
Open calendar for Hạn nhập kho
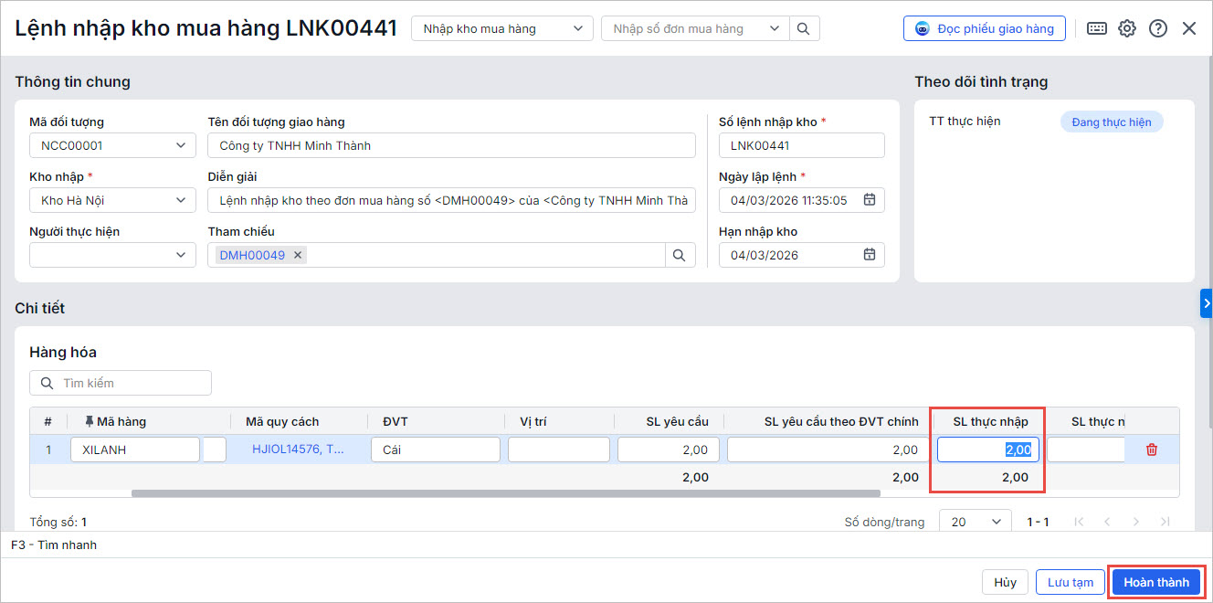click(870, 255)
